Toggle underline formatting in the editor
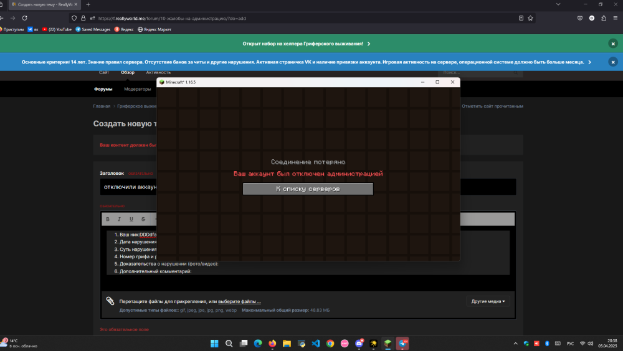623x351 pixels. pos(131,219)
